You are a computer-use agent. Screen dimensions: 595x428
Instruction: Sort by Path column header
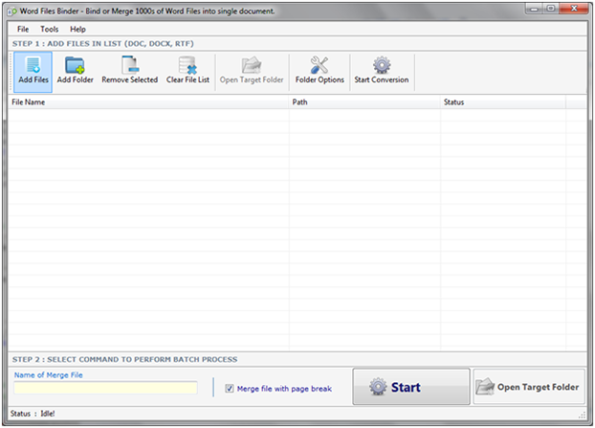tap(364, 102)
